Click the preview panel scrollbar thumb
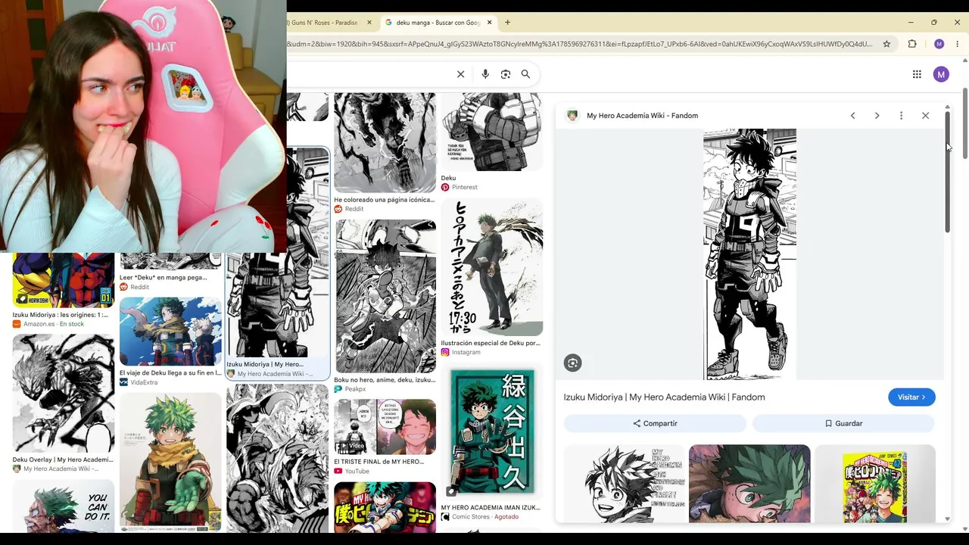This screenshot has height=545, width=969. coord(947,173)
